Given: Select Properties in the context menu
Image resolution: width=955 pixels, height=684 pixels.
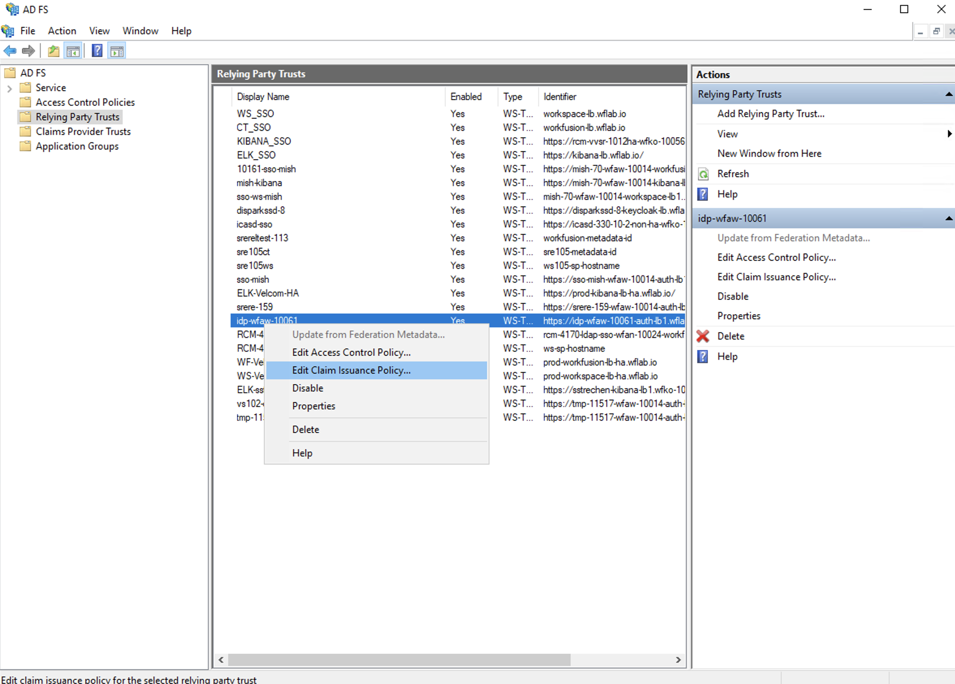Looking at the screenshot, I should [x=376, y=406].
